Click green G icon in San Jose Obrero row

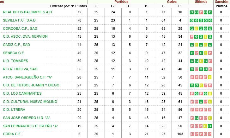(197, 118)
